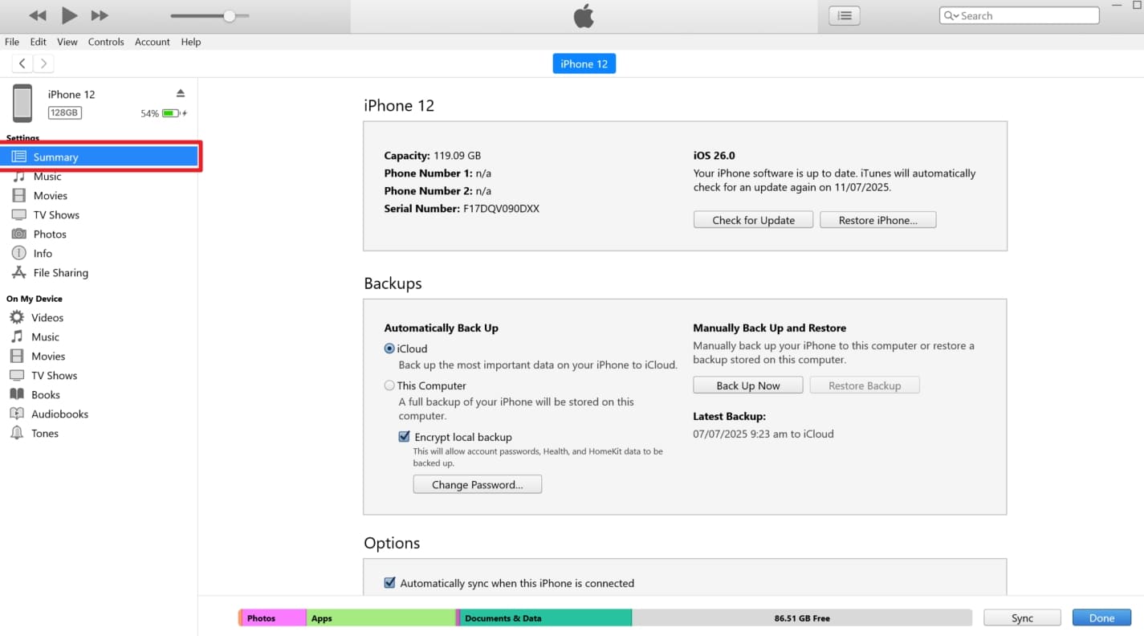Screen dimensions: 1144x636
Task: Click the back navigation arrow
Action: [x=22, y=63]
